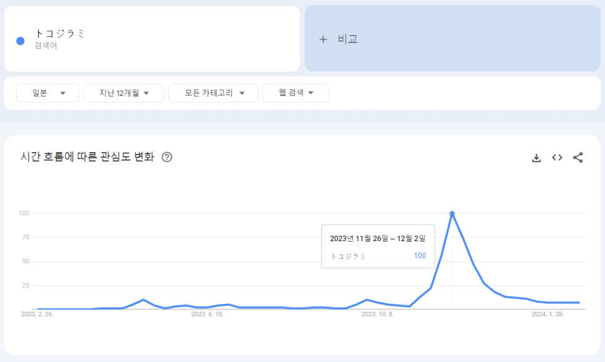Viewport: 605px width, 362px height.
Task: Click the 2023. 6. 18. axis label
Action: pos(207,314)
